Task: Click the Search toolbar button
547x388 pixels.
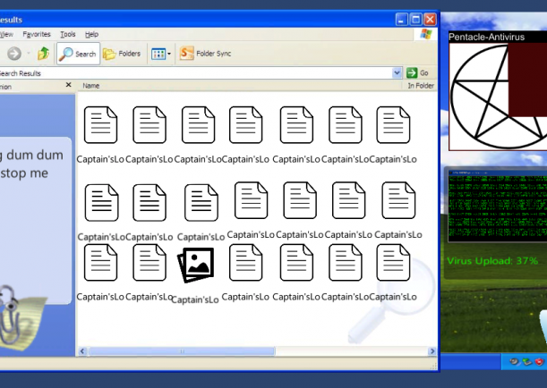Action: click(78, 54)
